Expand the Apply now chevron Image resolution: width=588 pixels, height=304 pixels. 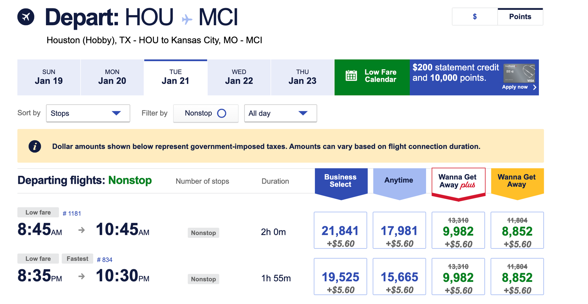click(535, 87)
